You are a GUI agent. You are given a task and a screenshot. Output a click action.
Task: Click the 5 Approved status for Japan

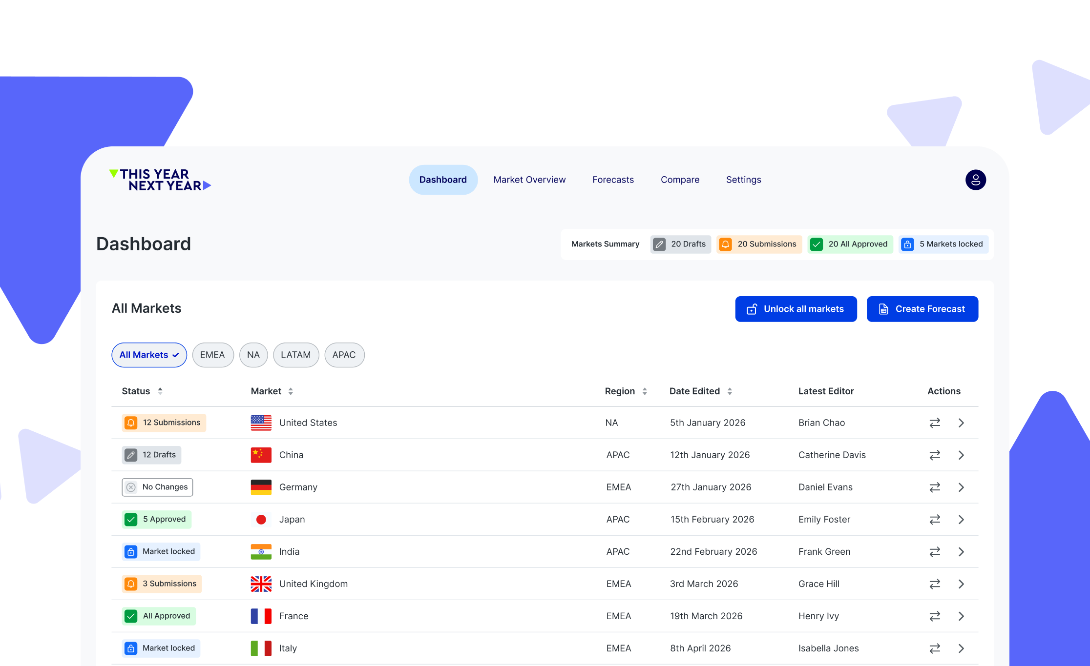pyautogui.click(x=156, y=520)
